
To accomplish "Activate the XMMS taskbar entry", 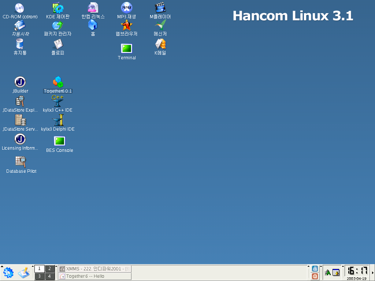I will [95, 269].
